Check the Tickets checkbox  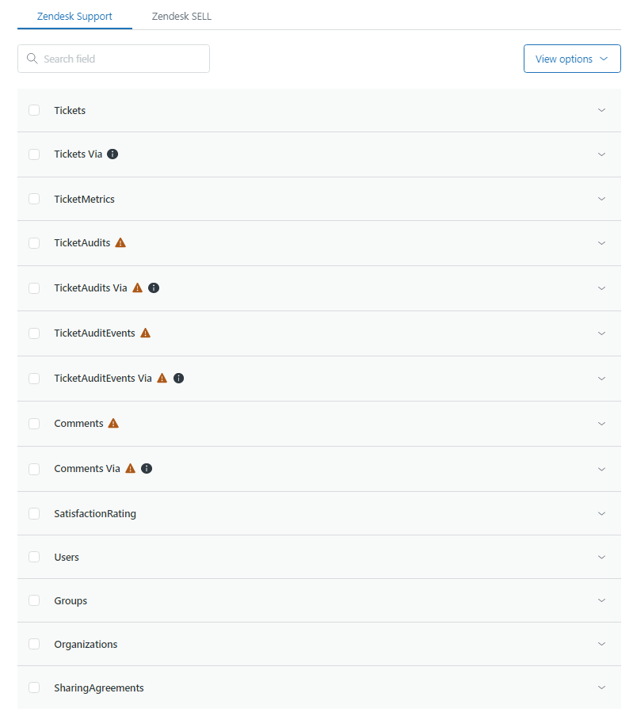tap(34, 110)
